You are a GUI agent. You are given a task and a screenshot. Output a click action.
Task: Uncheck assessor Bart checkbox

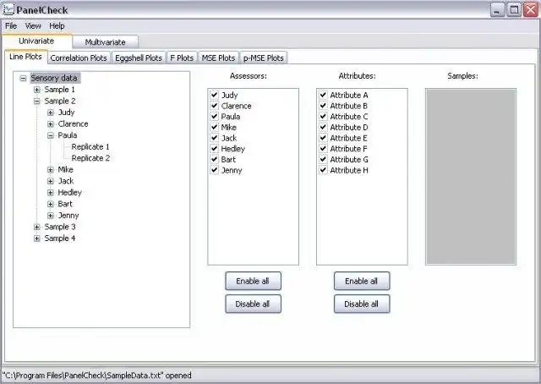coord(214,159)
